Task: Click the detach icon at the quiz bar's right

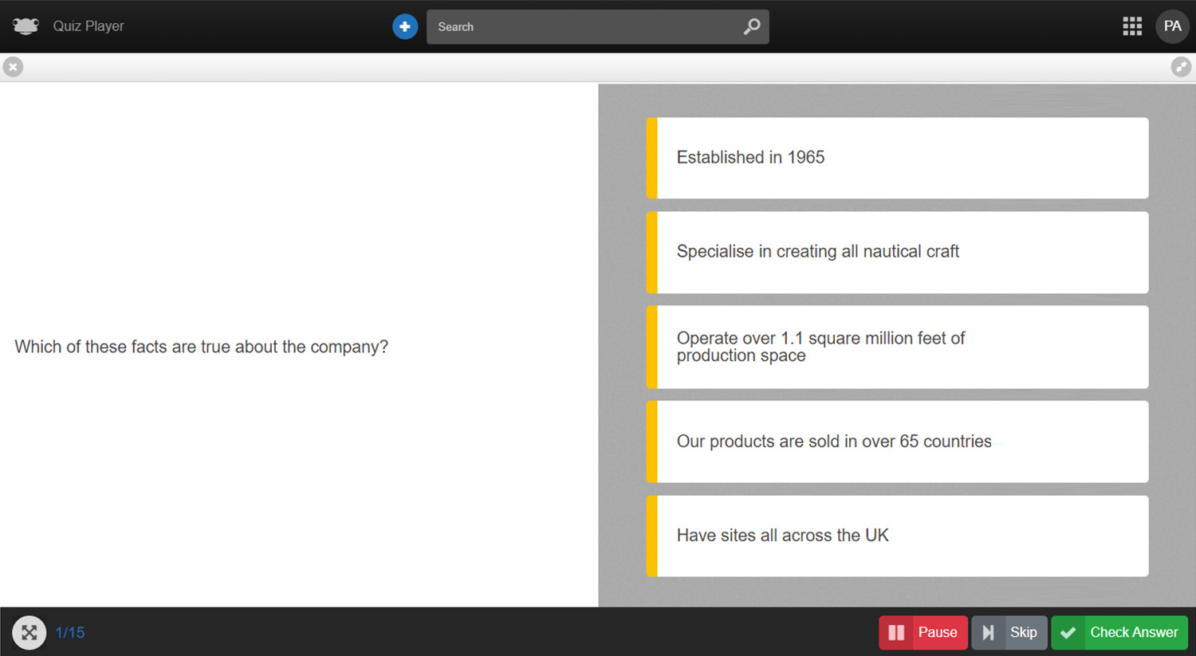Action: tap(1181, 67)
